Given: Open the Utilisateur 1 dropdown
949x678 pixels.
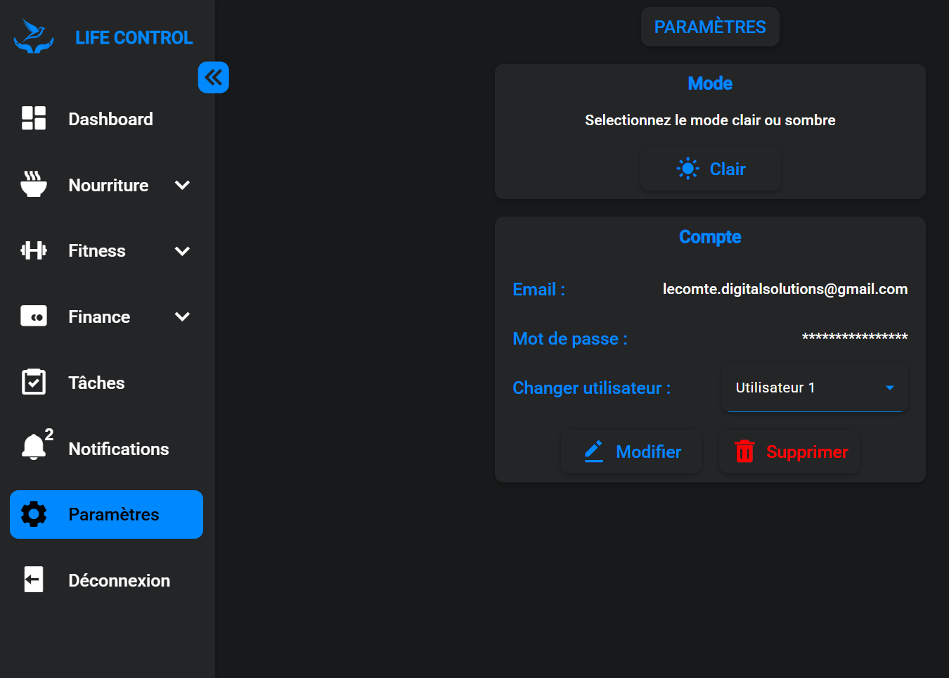Looking at the screenshot, I should click(814, 387).
